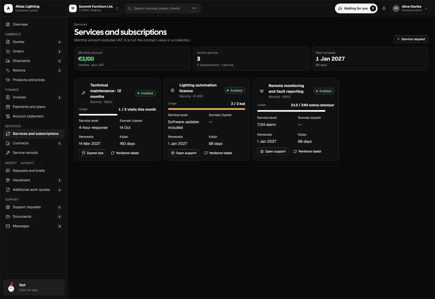Click the Lighting automation licence chip icon

click(x=172, y=91)
